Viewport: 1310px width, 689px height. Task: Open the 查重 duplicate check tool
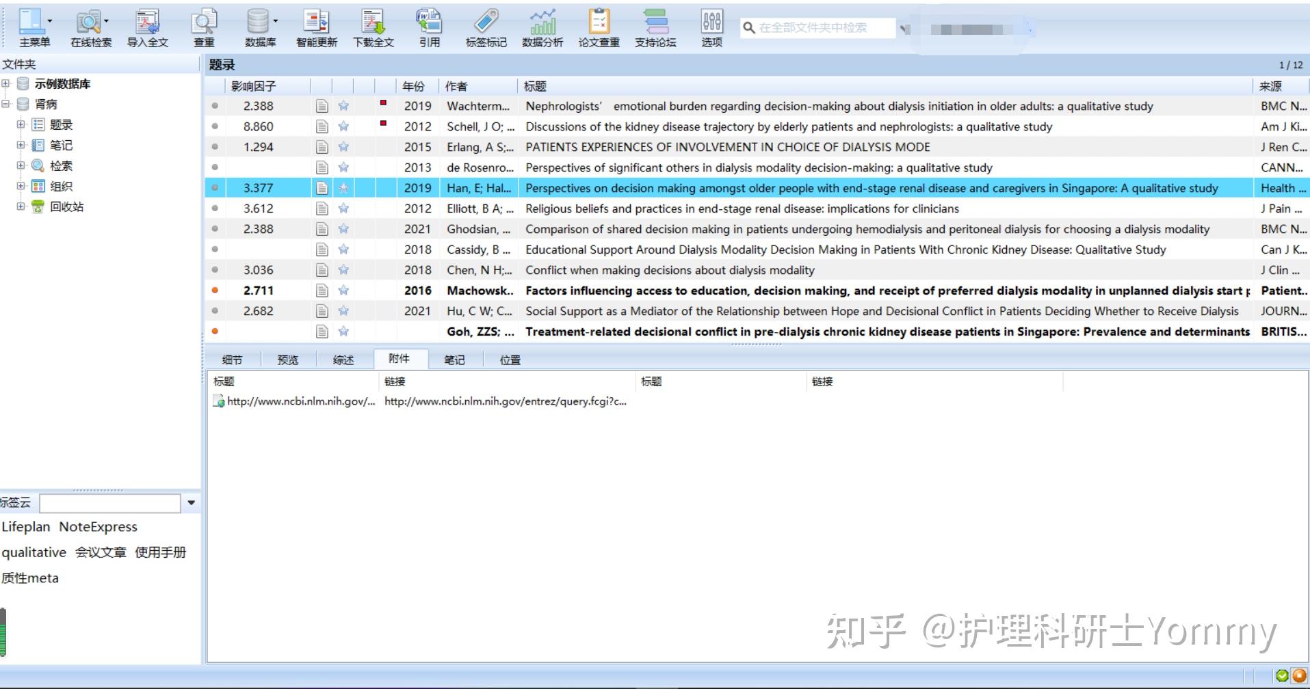coord(203,26)
